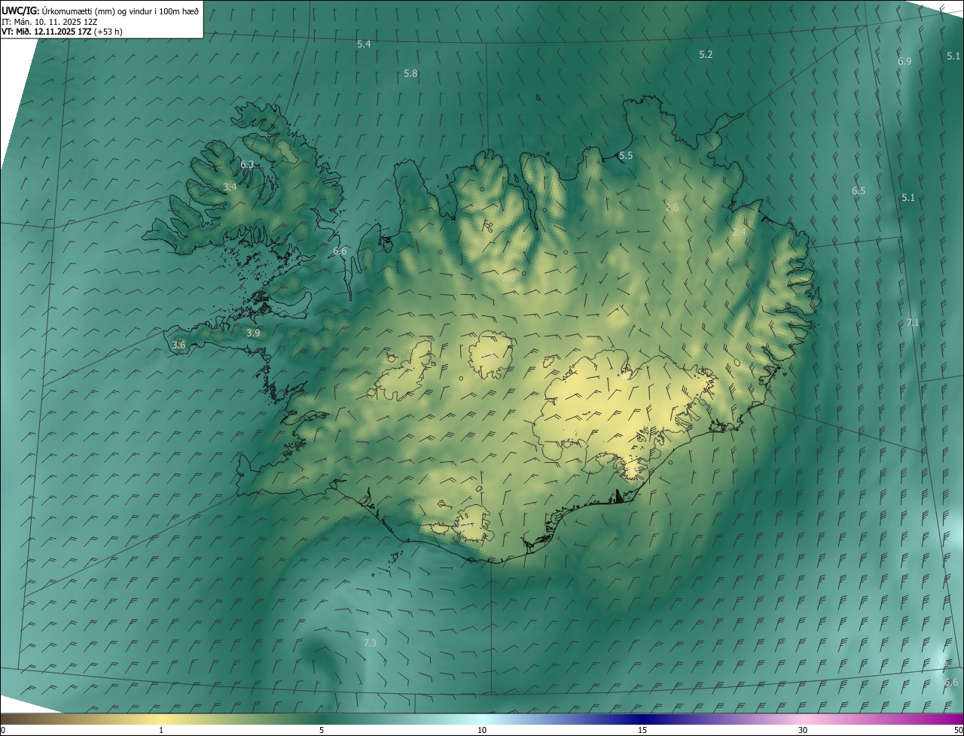Click the 7.3 value south of Iceland
Screen dimensions: 964x736
click(x=370, y=643)
